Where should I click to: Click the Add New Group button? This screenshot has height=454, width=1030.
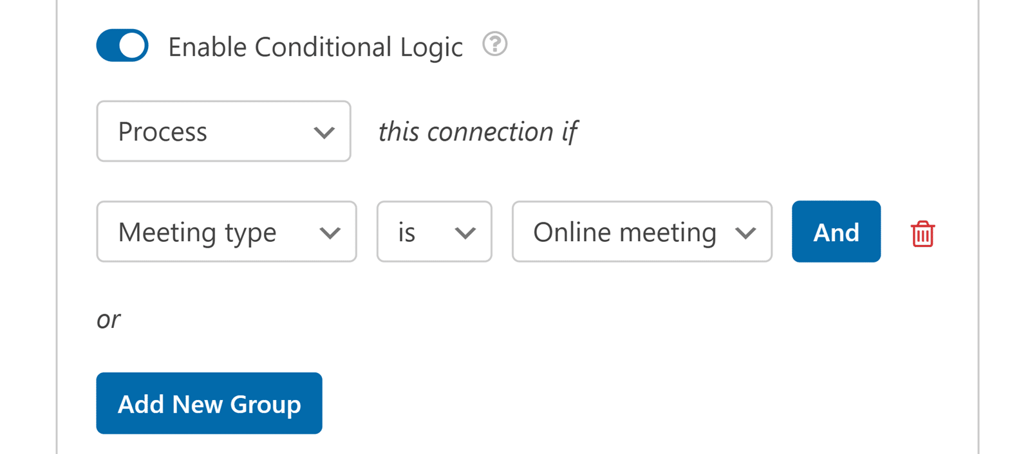click(209, 403)
